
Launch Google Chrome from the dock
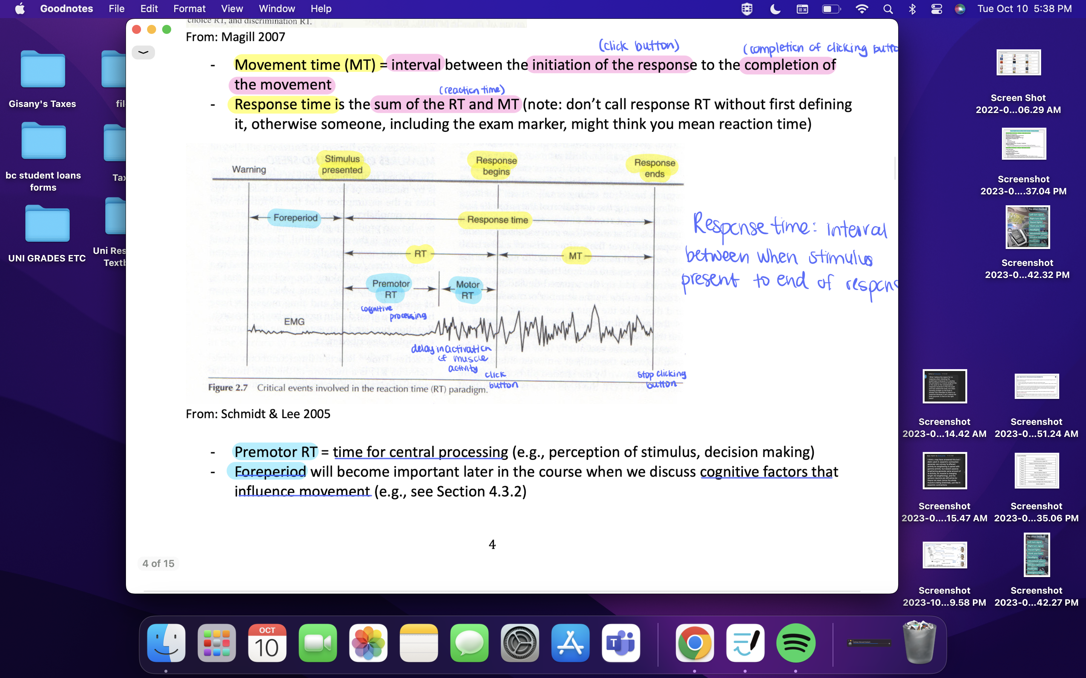694,643
